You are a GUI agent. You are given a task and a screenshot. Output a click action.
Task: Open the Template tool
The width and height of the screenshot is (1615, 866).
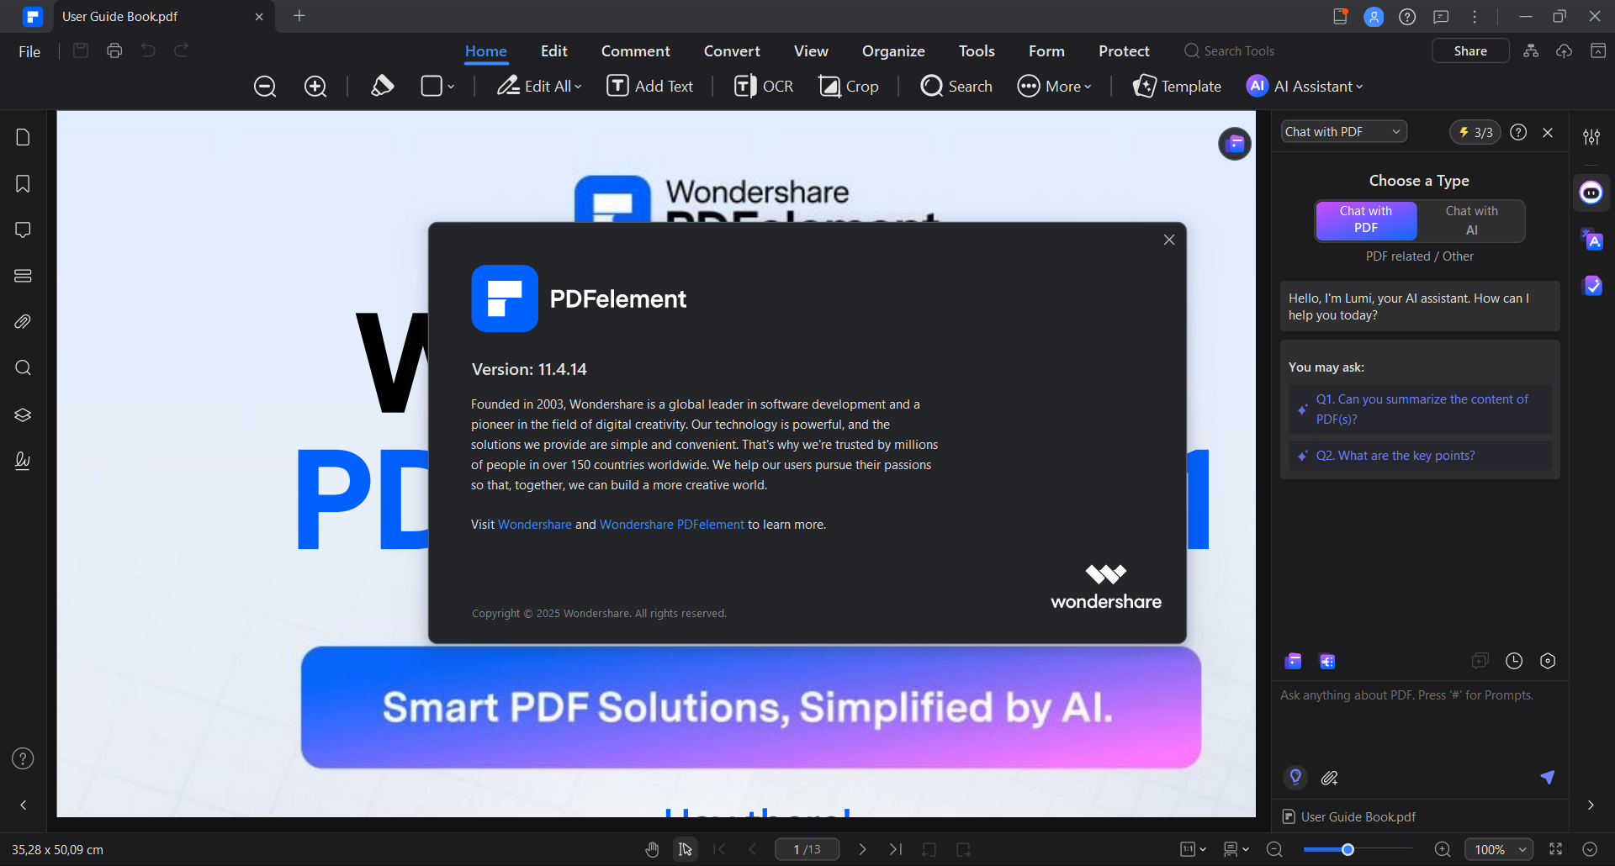[x=1177, y=86]
